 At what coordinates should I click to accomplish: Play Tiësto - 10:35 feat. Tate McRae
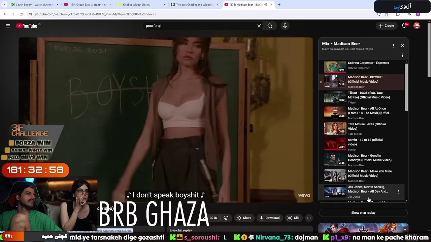coord(362,97)
